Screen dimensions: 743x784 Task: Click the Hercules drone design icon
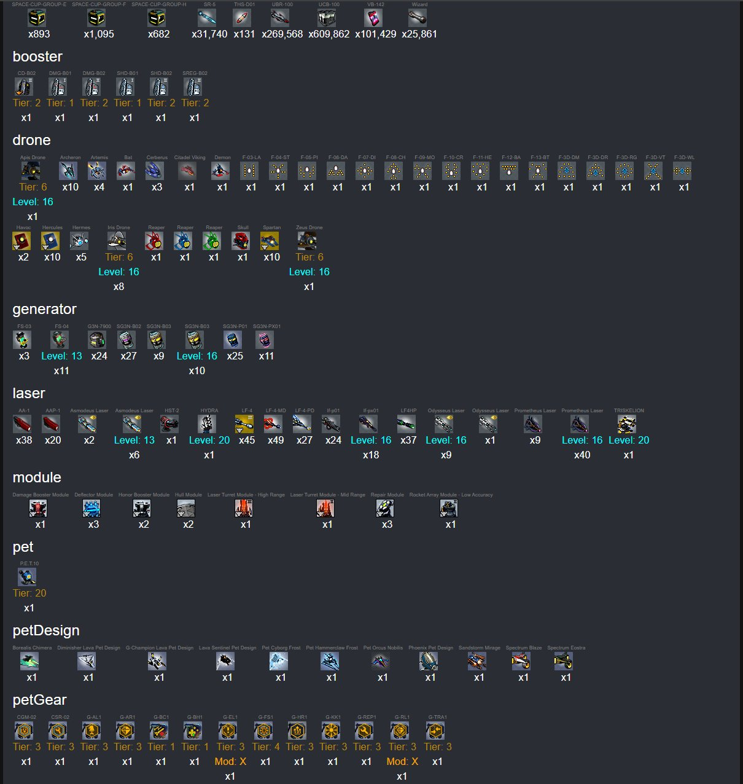click(51, 241)
